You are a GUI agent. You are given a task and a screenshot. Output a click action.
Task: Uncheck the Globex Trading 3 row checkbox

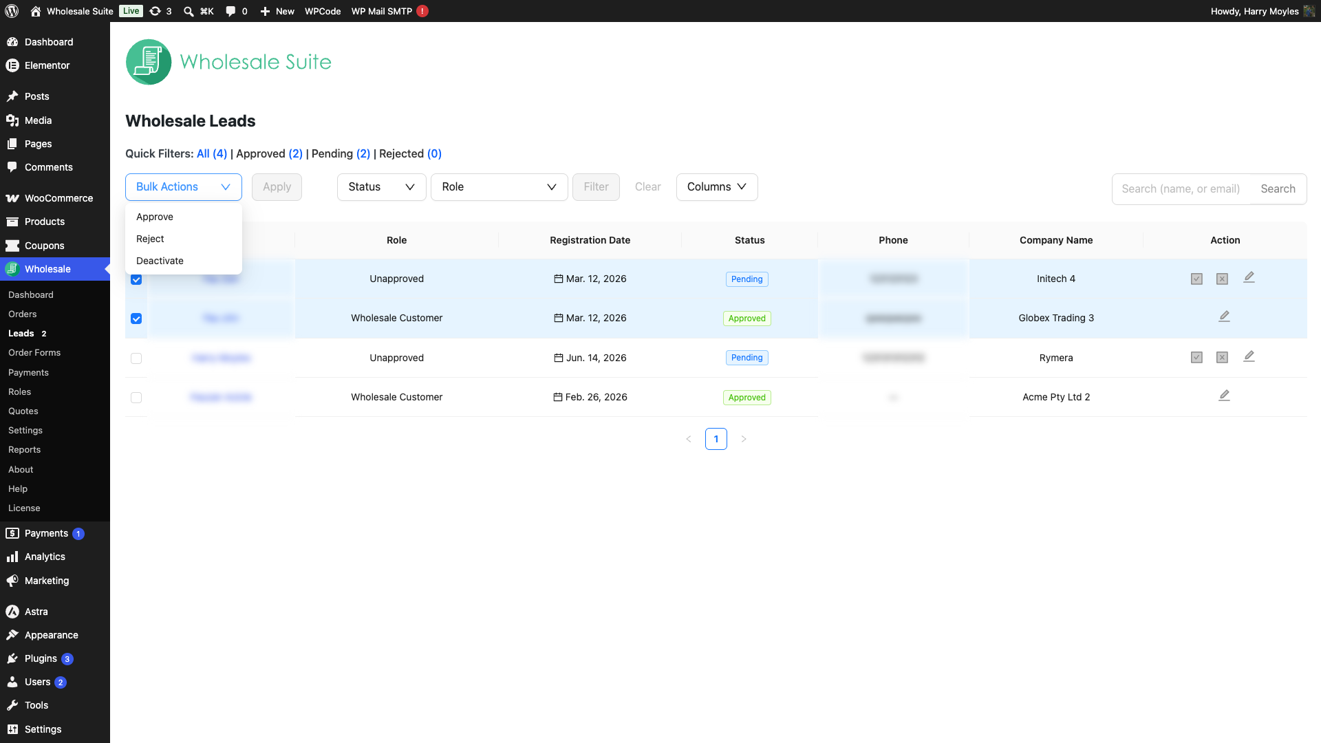point(136,319)
